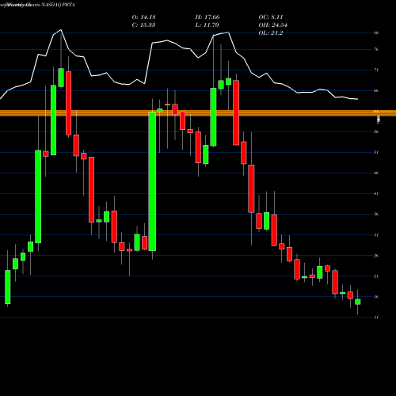Click the 76 price axis label
396x396 pixels.
click(x=376, y=49)
